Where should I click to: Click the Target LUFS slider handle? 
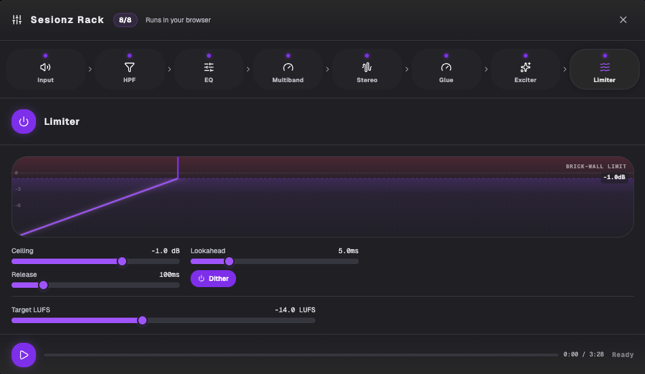(142, 320)
